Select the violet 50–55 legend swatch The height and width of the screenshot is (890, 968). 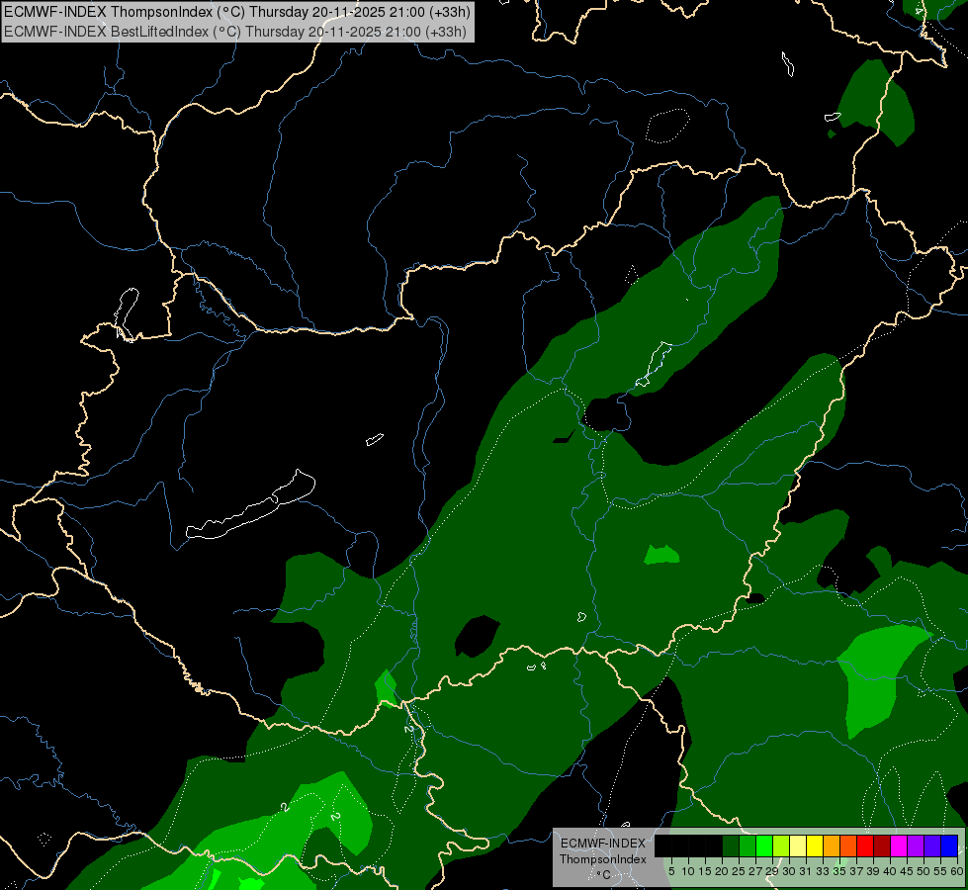(x=932, y=845)
